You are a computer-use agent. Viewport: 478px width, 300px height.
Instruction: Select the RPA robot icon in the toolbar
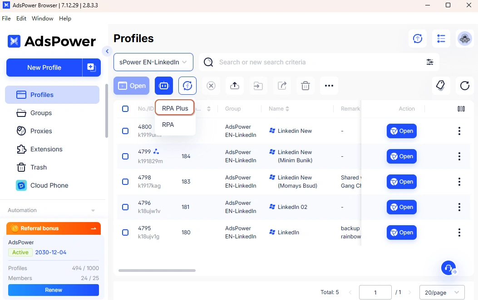pyautogui.click(x=163, y=85)
